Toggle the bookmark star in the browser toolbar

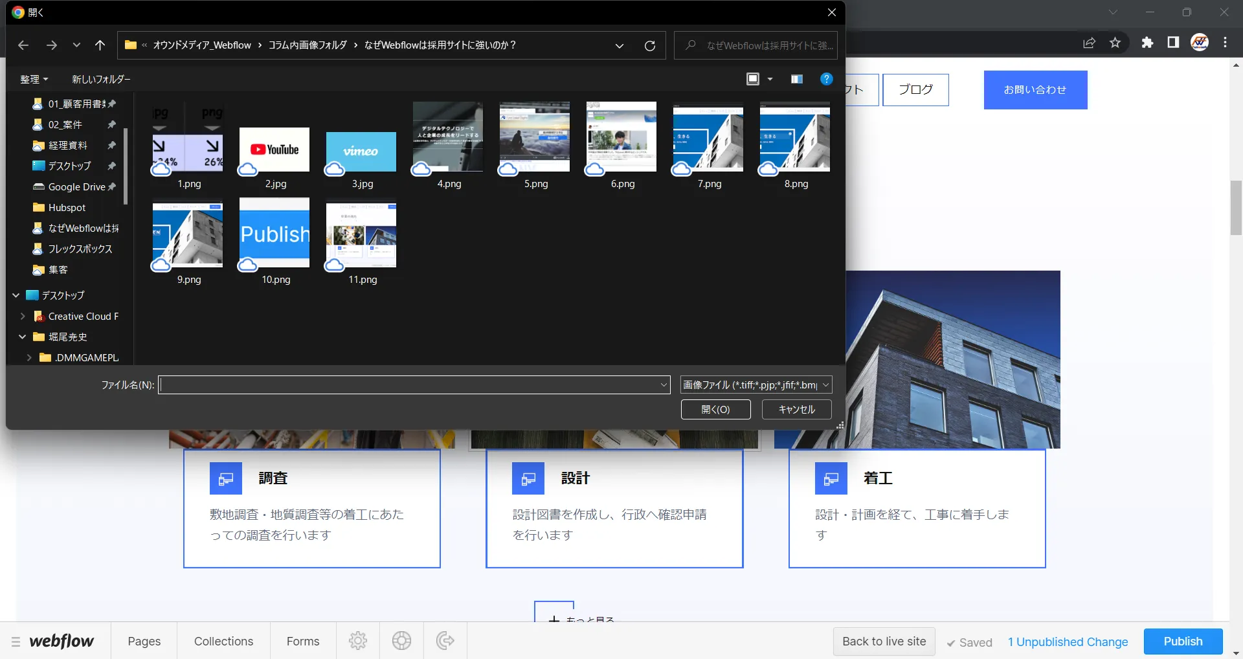point(1115,43)
